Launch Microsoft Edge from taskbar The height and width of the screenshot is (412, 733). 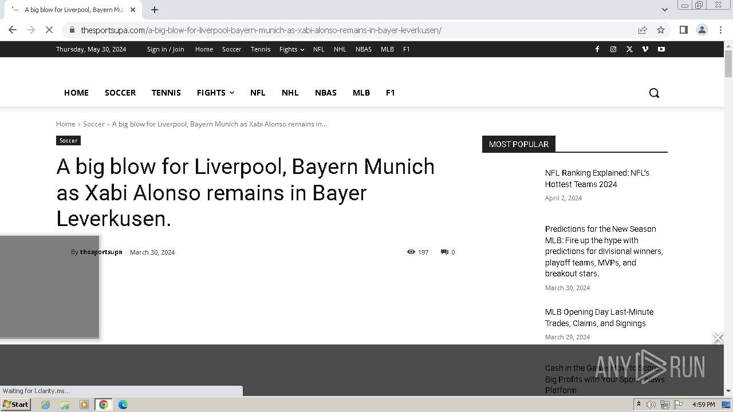(x=123, y=405)
